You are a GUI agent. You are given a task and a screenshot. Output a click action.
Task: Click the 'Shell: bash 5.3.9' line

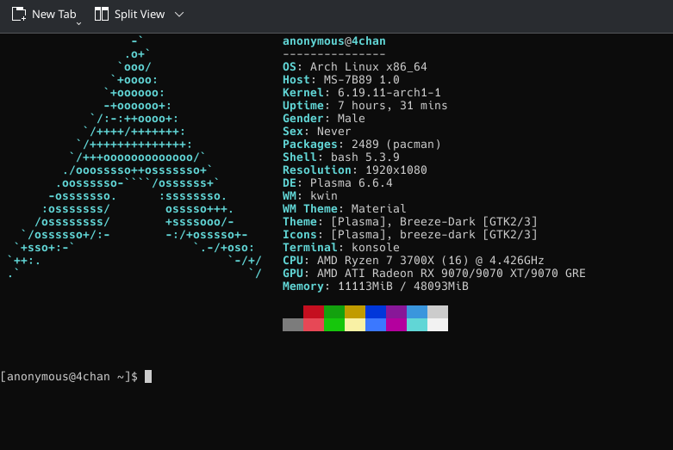(340, 157)
